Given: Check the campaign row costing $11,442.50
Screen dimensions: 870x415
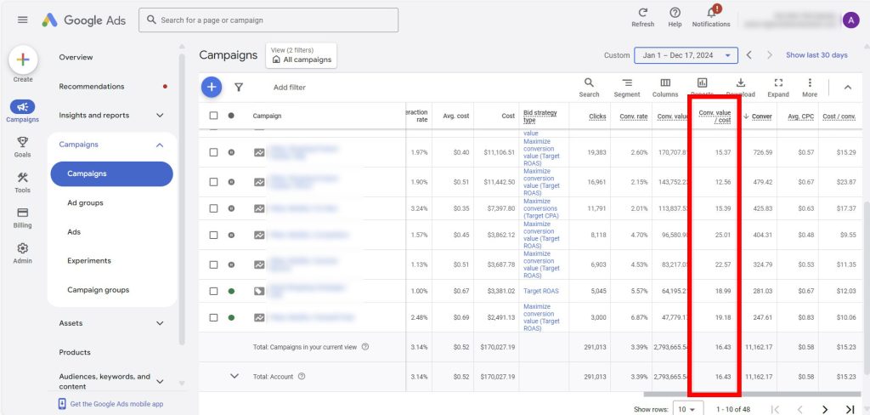Looking at the screenshot, I should pos(213,182).
